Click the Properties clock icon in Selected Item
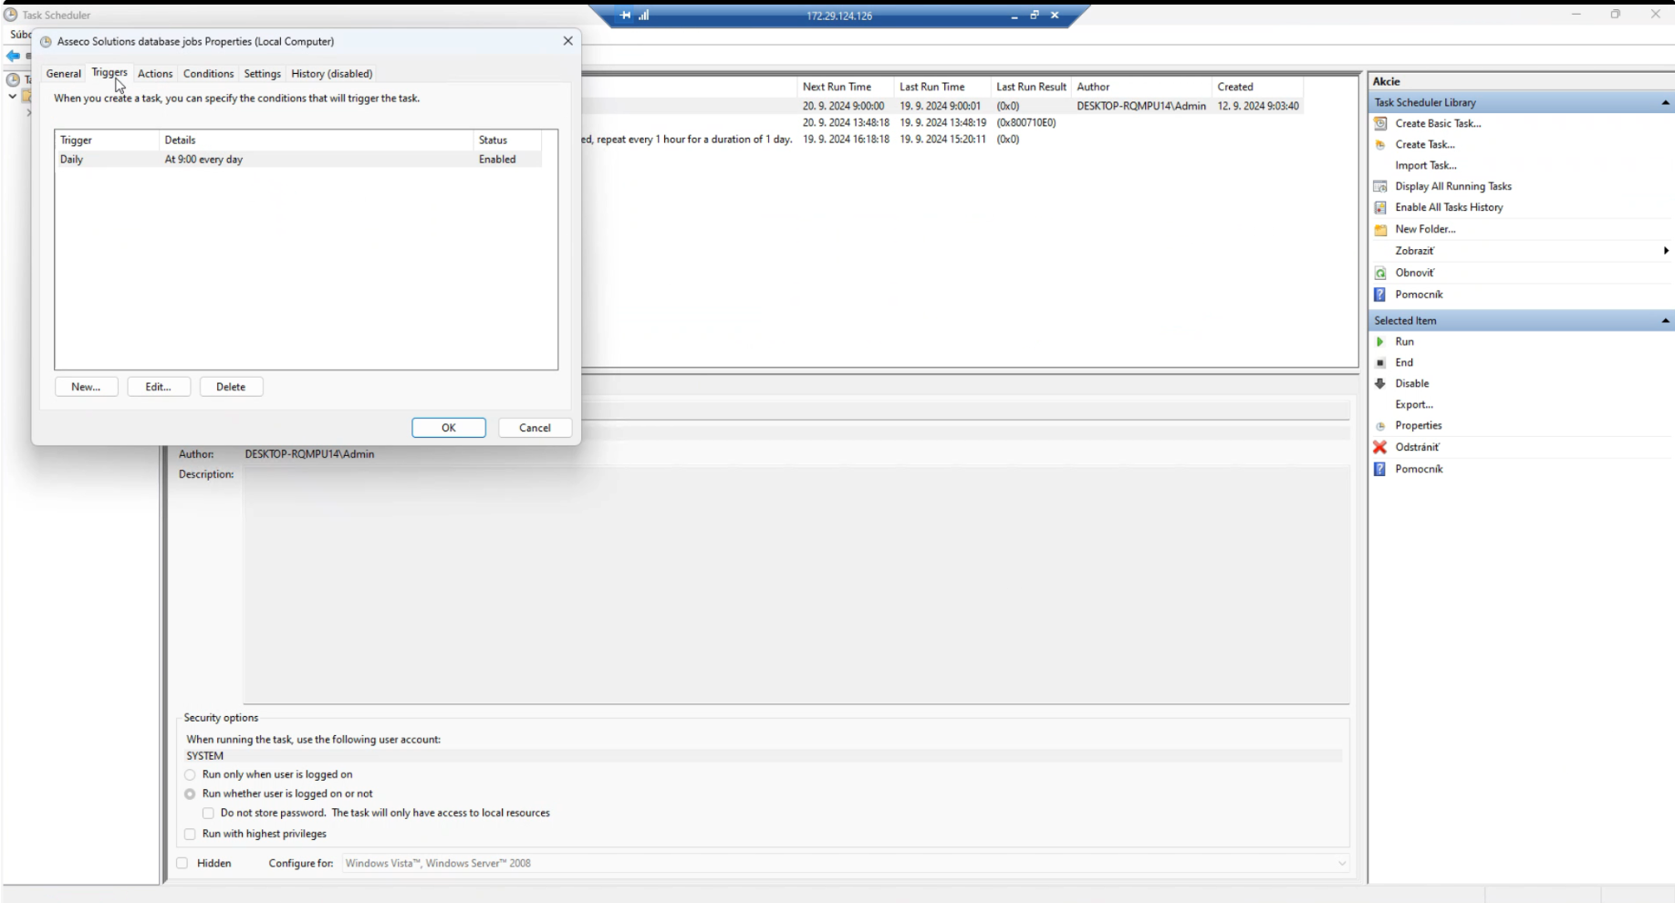 coord(1380,425)
